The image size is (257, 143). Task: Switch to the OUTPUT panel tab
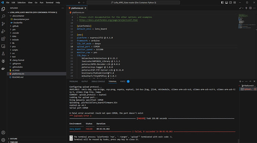pos(85,82)
